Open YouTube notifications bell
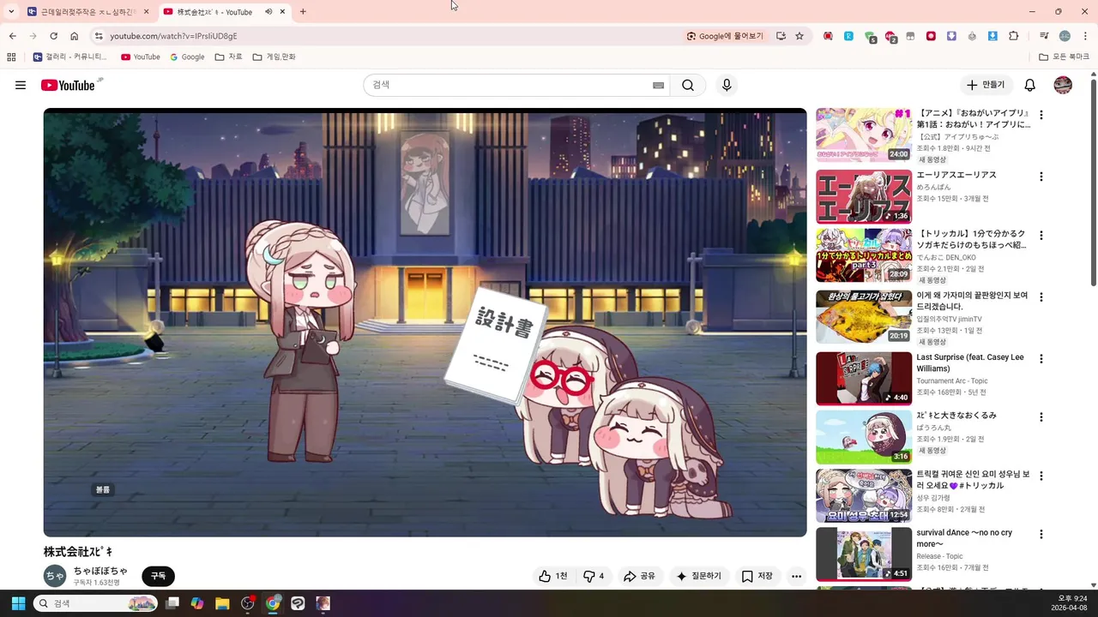 [1030, 85]
